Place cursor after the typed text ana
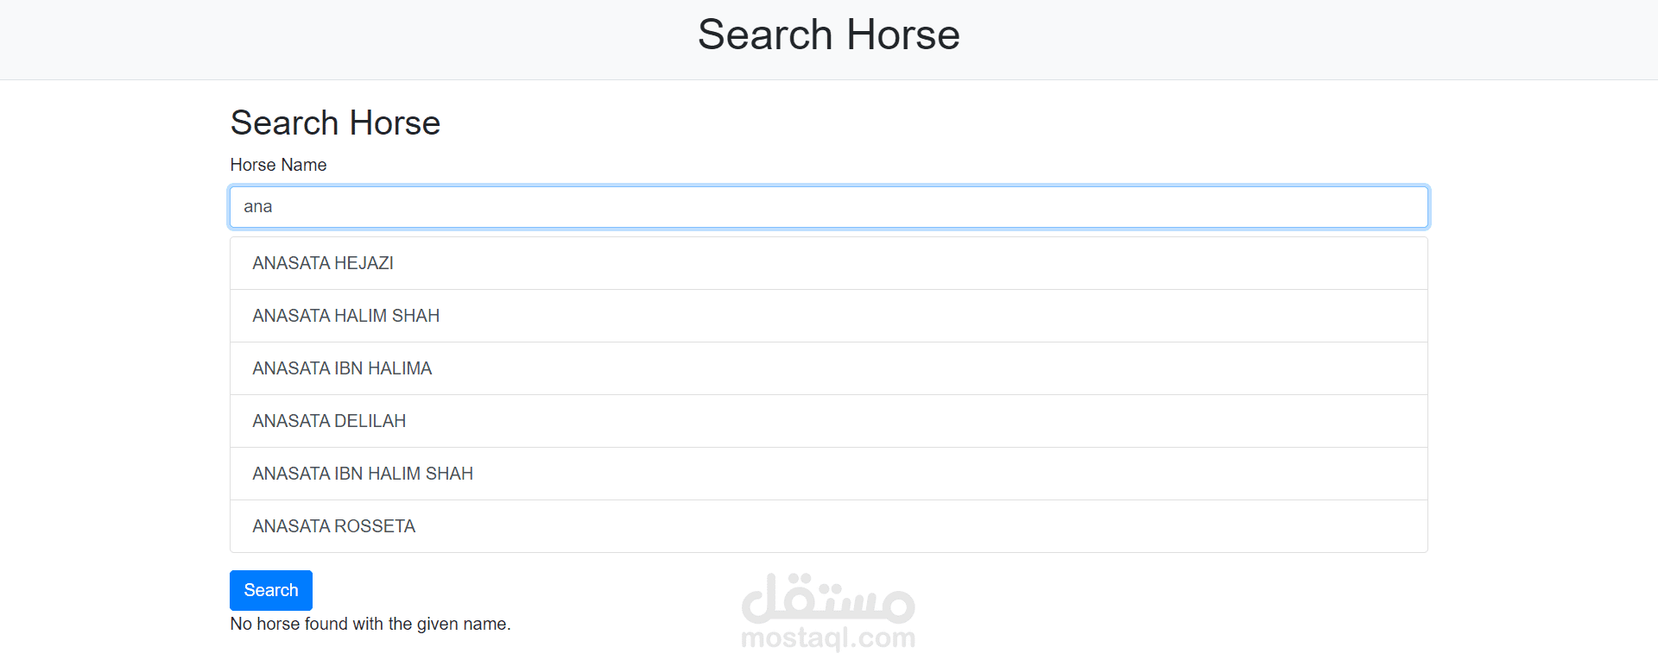 pos(274,207)
